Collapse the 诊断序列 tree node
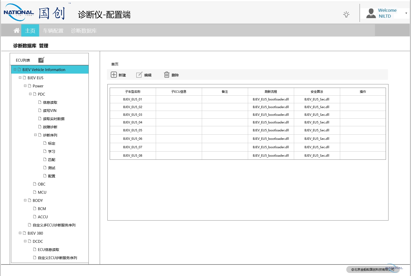Viewport: 411px width, 276px height. (x=36, y=135)
